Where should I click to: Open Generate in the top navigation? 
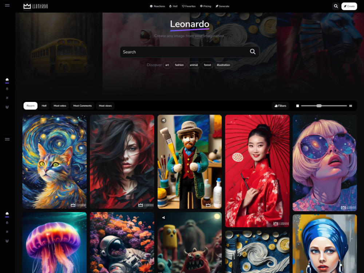(222, 6)
